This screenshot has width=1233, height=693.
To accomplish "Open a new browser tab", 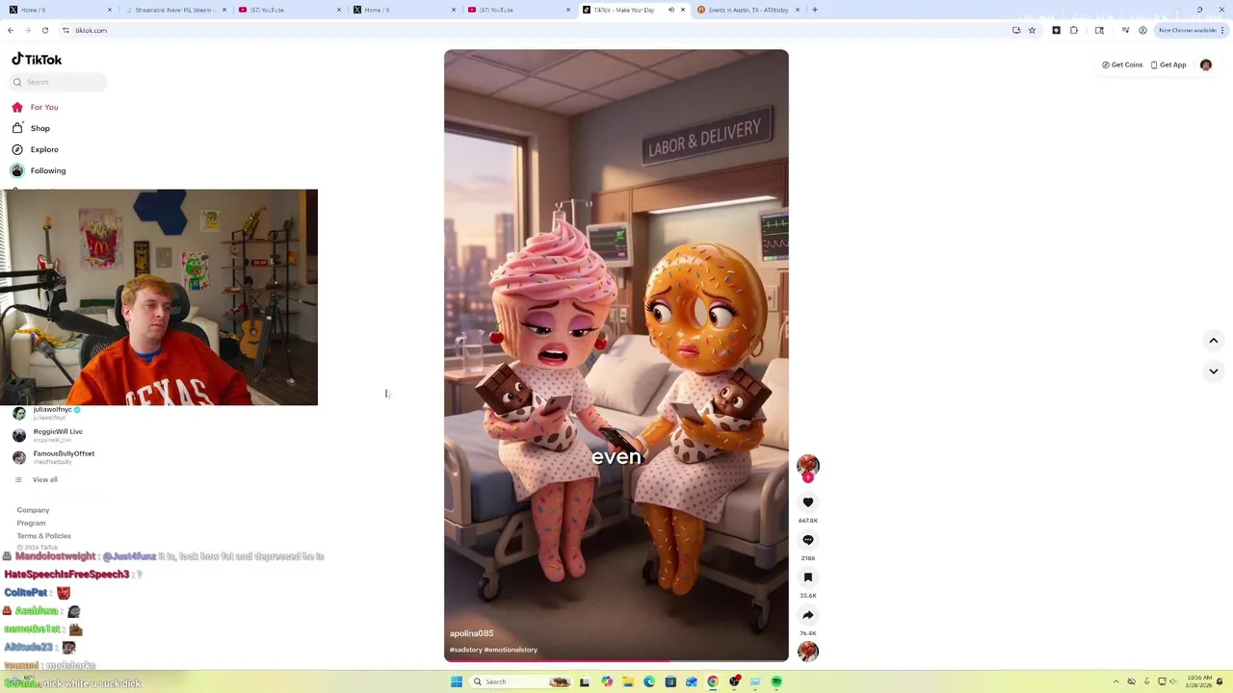I will (815, 10).
